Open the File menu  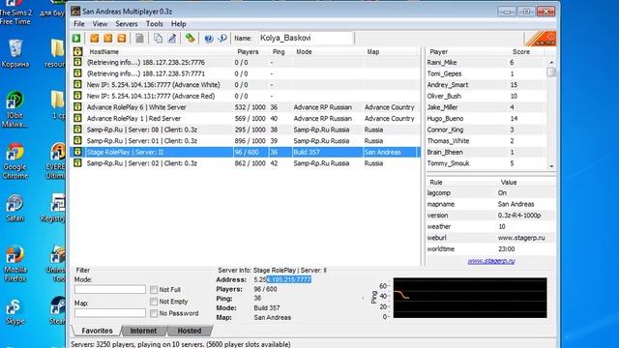[79, 24]
